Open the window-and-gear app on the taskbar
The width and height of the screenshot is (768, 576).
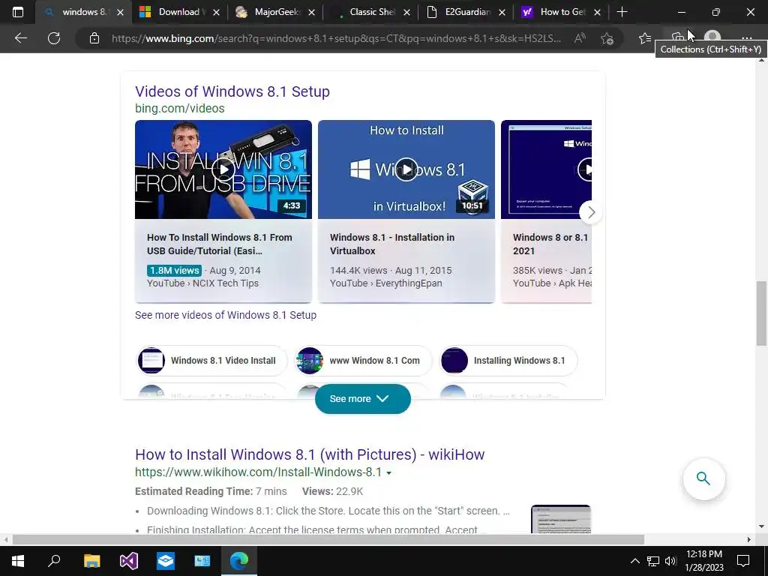(x=202, y=560)
